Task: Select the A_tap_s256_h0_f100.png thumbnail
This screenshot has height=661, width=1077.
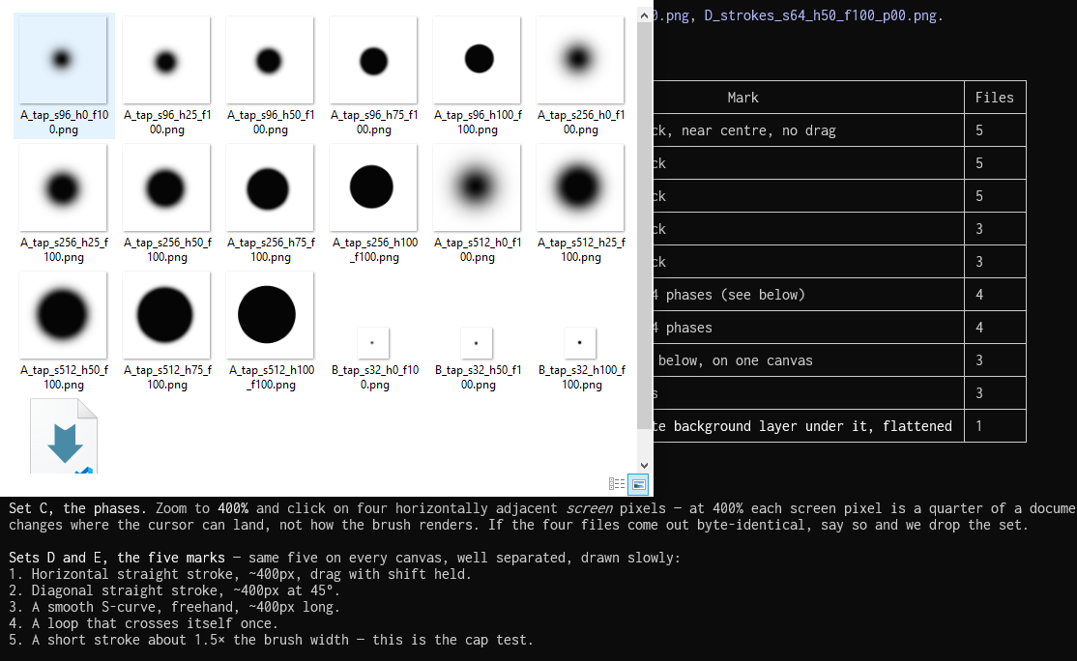Action: pos(580,60)
